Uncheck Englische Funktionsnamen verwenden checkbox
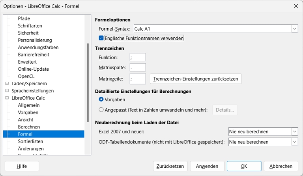The image size is (303, 176). point(101,38)
